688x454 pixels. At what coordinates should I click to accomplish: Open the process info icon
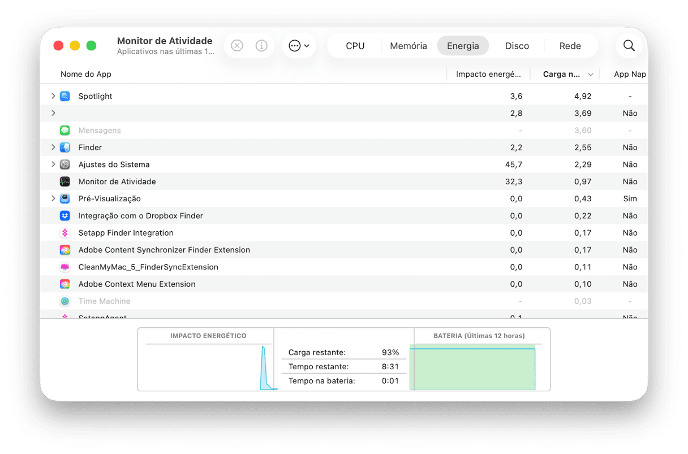coord(261,46)
